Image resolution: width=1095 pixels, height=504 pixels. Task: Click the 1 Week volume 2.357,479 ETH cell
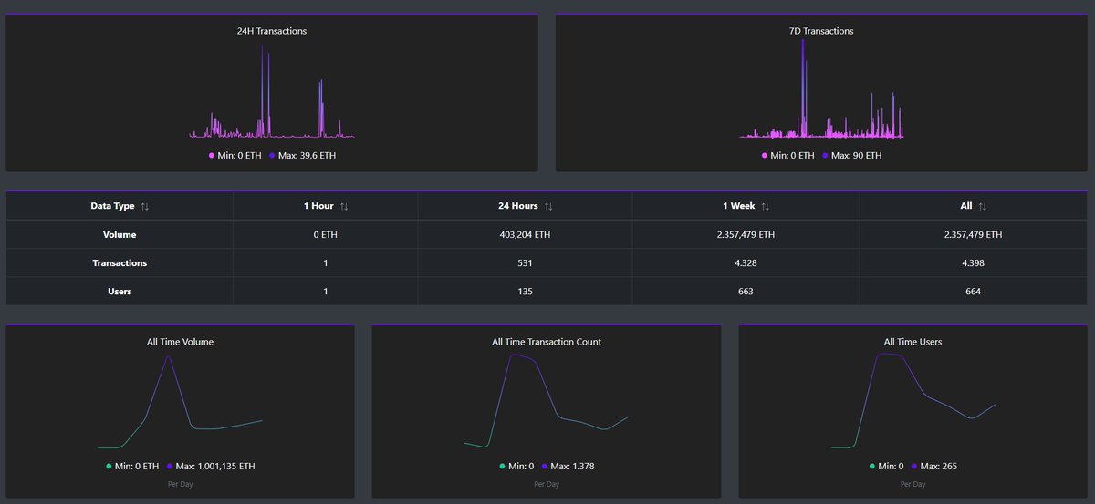[x=746, y=234]
